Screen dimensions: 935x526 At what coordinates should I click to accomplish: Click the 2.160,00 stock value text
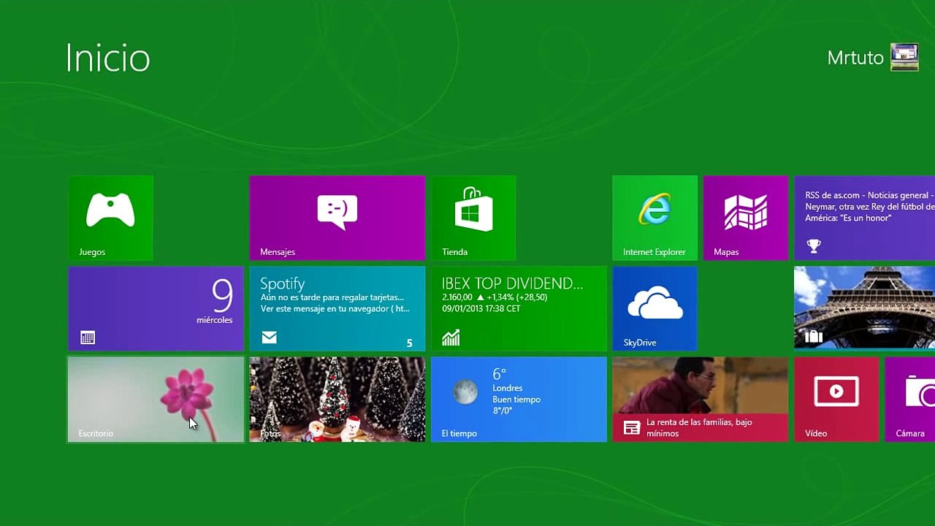pyautogui.click(x=457, y=298)
